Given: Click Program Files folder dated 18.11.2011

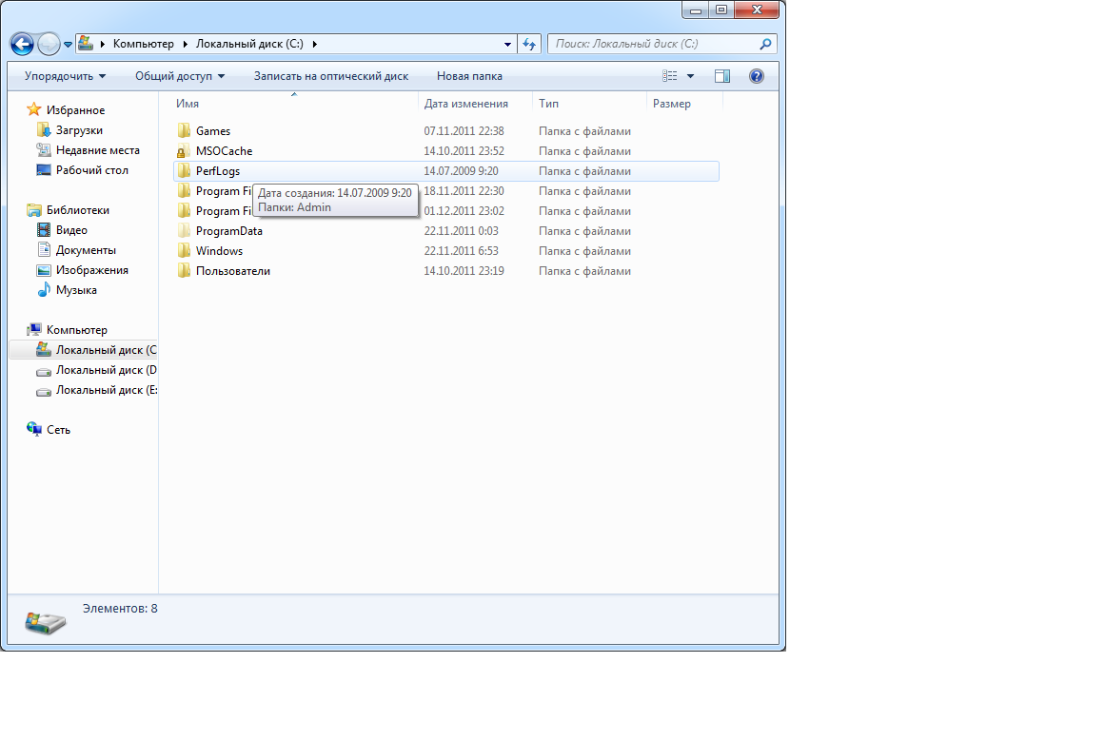Looking at the screenshot, I should [223, 191].
